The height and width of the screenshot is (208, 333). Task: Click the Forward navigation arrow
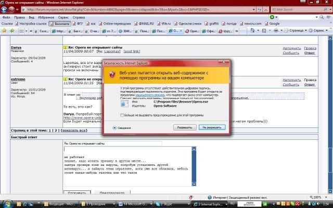pyautogui.click(x=11, y=9)
